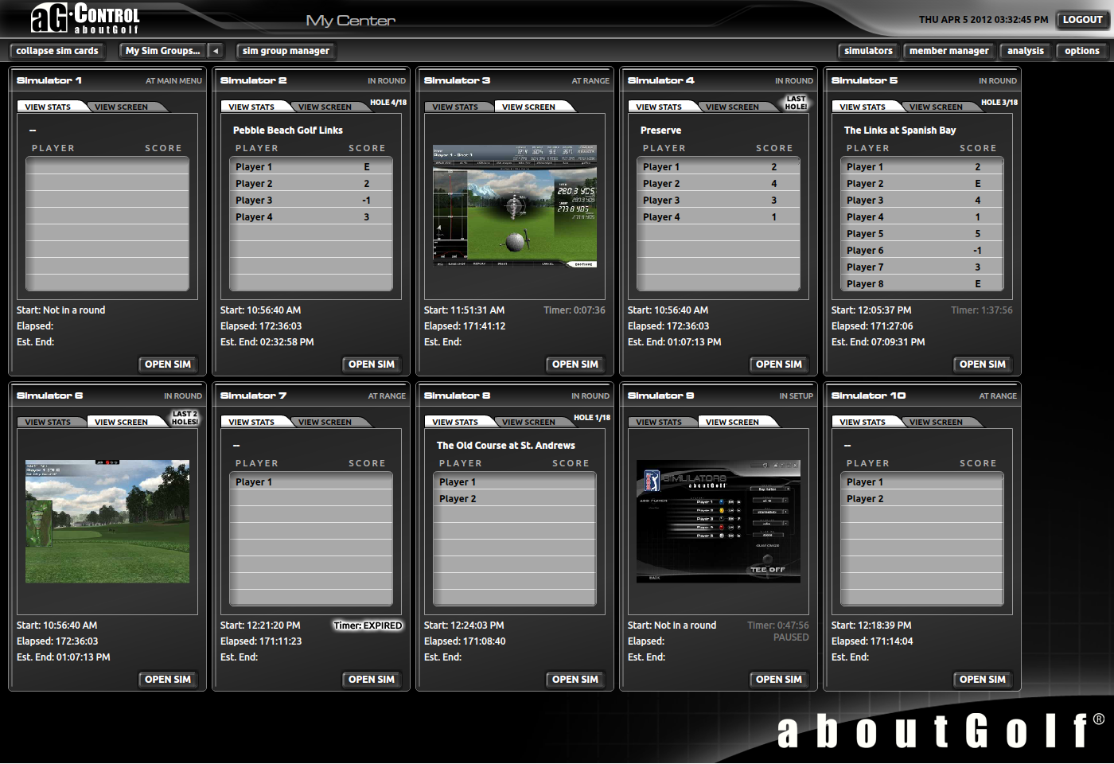Click Timer 1:37:56 on Simulator 5
Image resolution: width=1114 pixels, height=764 pixels.
982,310
